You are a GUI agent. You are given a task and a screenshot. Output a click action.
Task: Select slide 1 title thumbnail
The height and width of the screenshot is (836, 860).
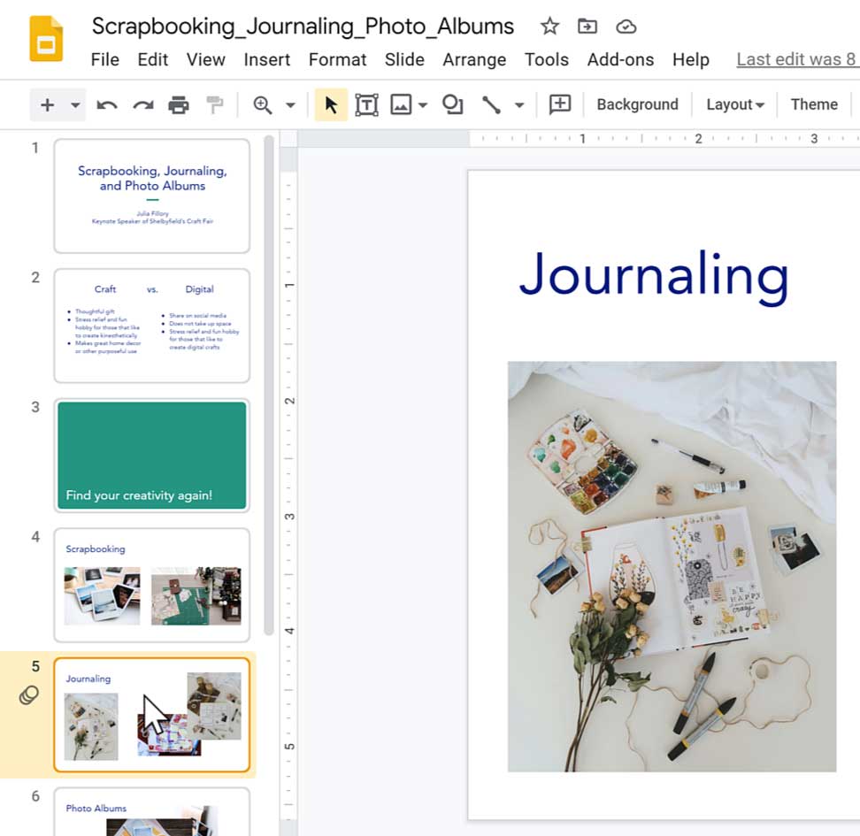(x=152, y=196)
